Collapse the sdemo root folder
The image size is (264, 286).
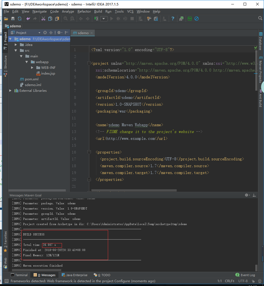pyautogui.click(x=10, y=39)
